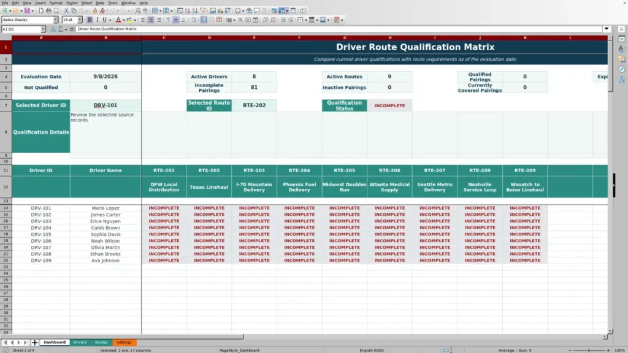The width and height of the screenshot is (628, 353).
Task: Click the Insert Comment icon
Action: click(x=257, y=10)
